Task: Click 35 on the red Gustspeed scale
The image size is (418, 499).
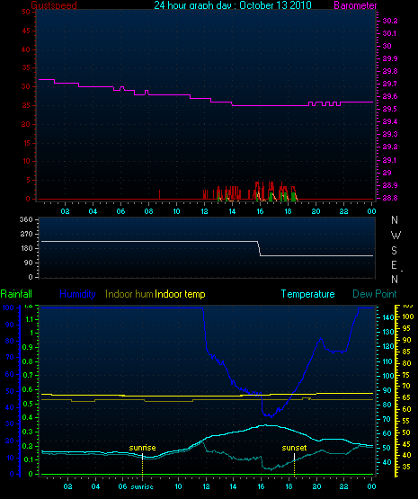Action: tap(26, 67)
